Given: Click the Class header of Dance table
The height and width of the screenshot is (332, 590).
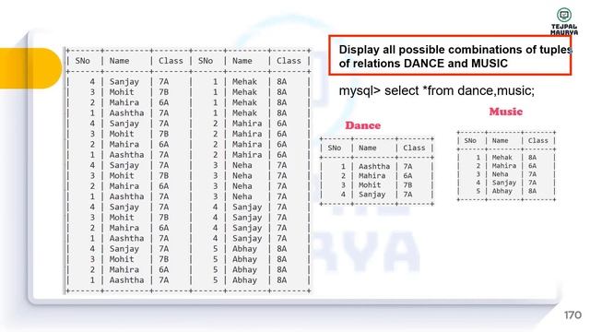Looking at the screenshot, I should click(414, 148).
